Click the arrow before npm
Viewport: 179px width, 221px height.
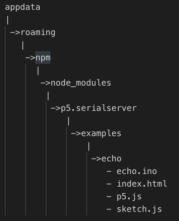pyautogui.click(x=30, y=58)
